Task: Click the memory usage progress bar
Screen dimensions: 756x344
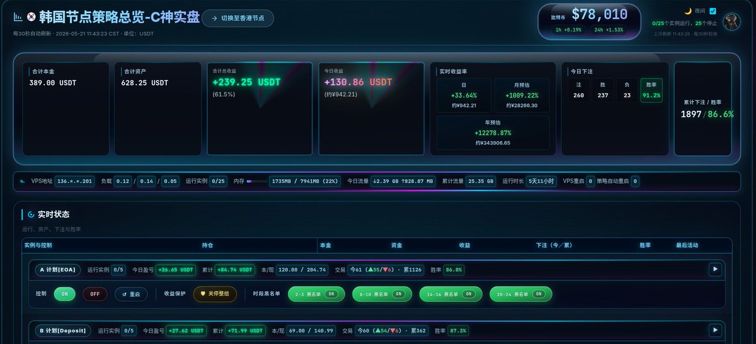Action: click(256, 181)
